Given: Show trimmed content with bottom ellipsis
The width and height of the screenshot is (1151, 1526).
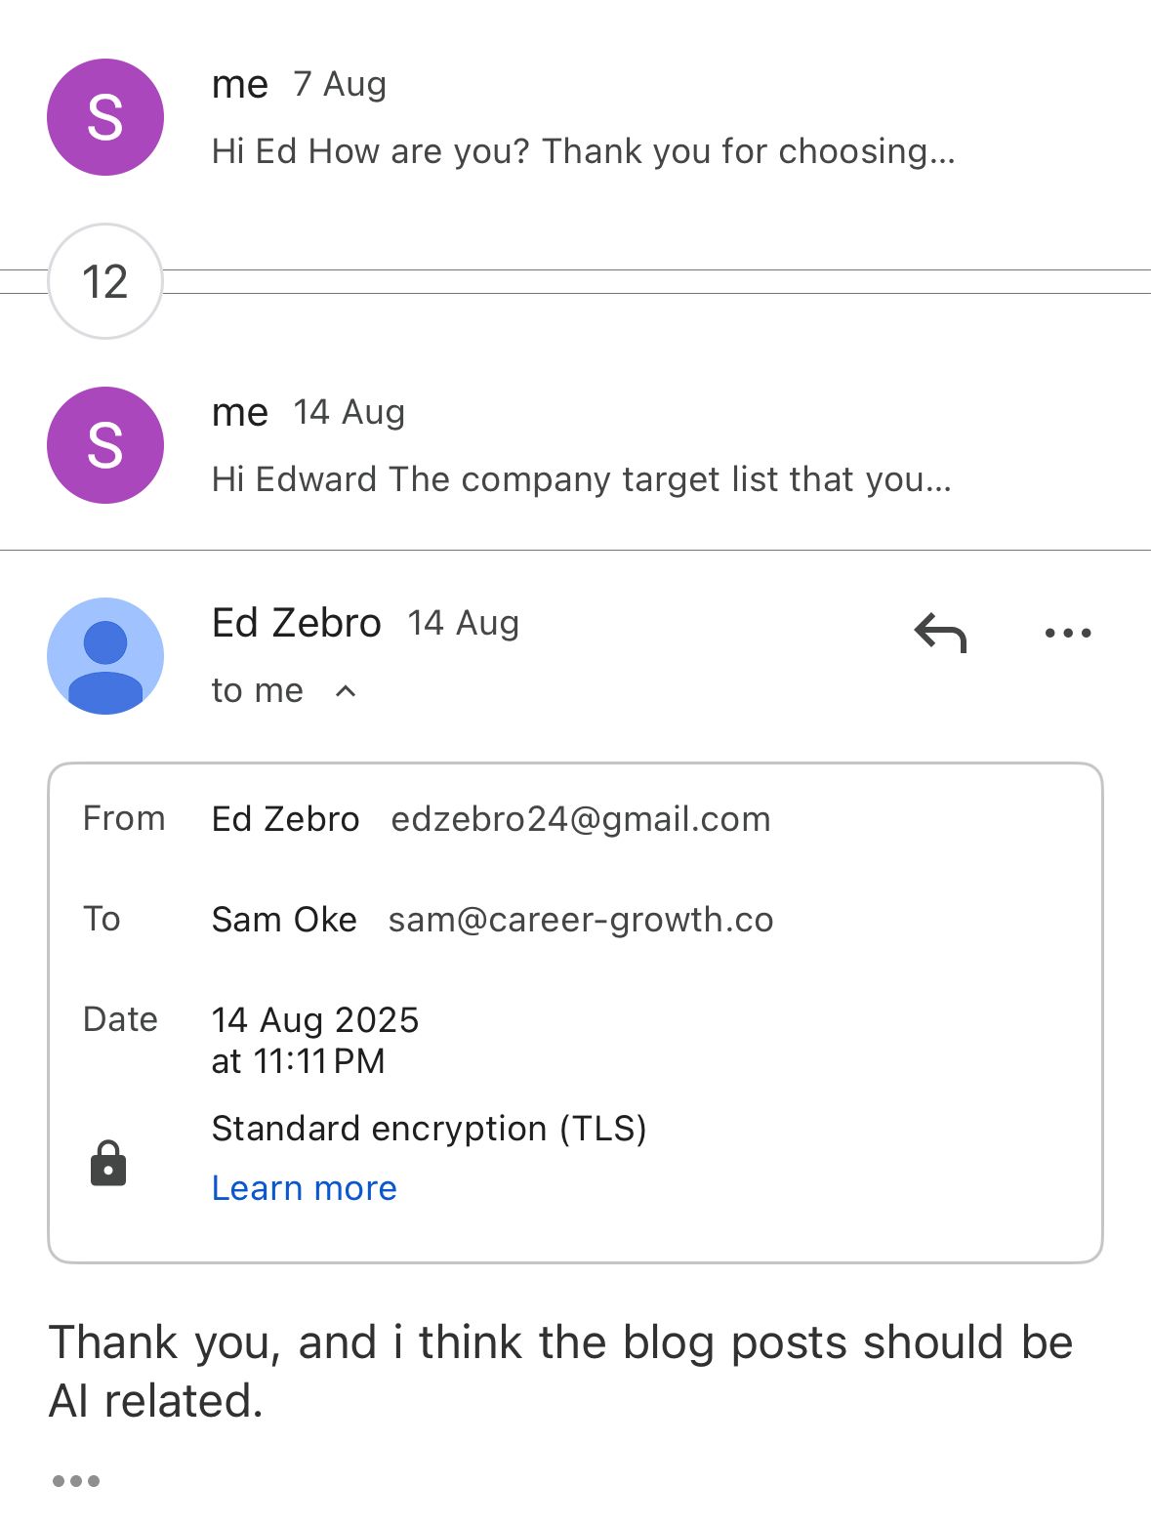Looking at the screenshot, I should tap(76, 1481).
